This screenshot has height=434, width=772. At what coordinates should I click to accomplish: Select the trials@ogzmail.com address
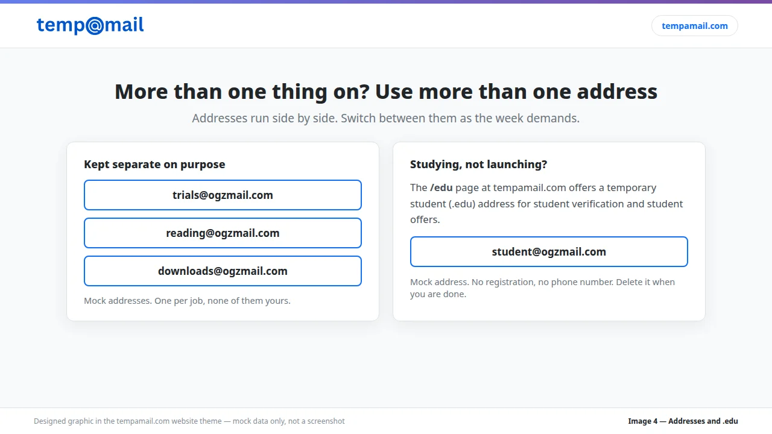(223, 195)
